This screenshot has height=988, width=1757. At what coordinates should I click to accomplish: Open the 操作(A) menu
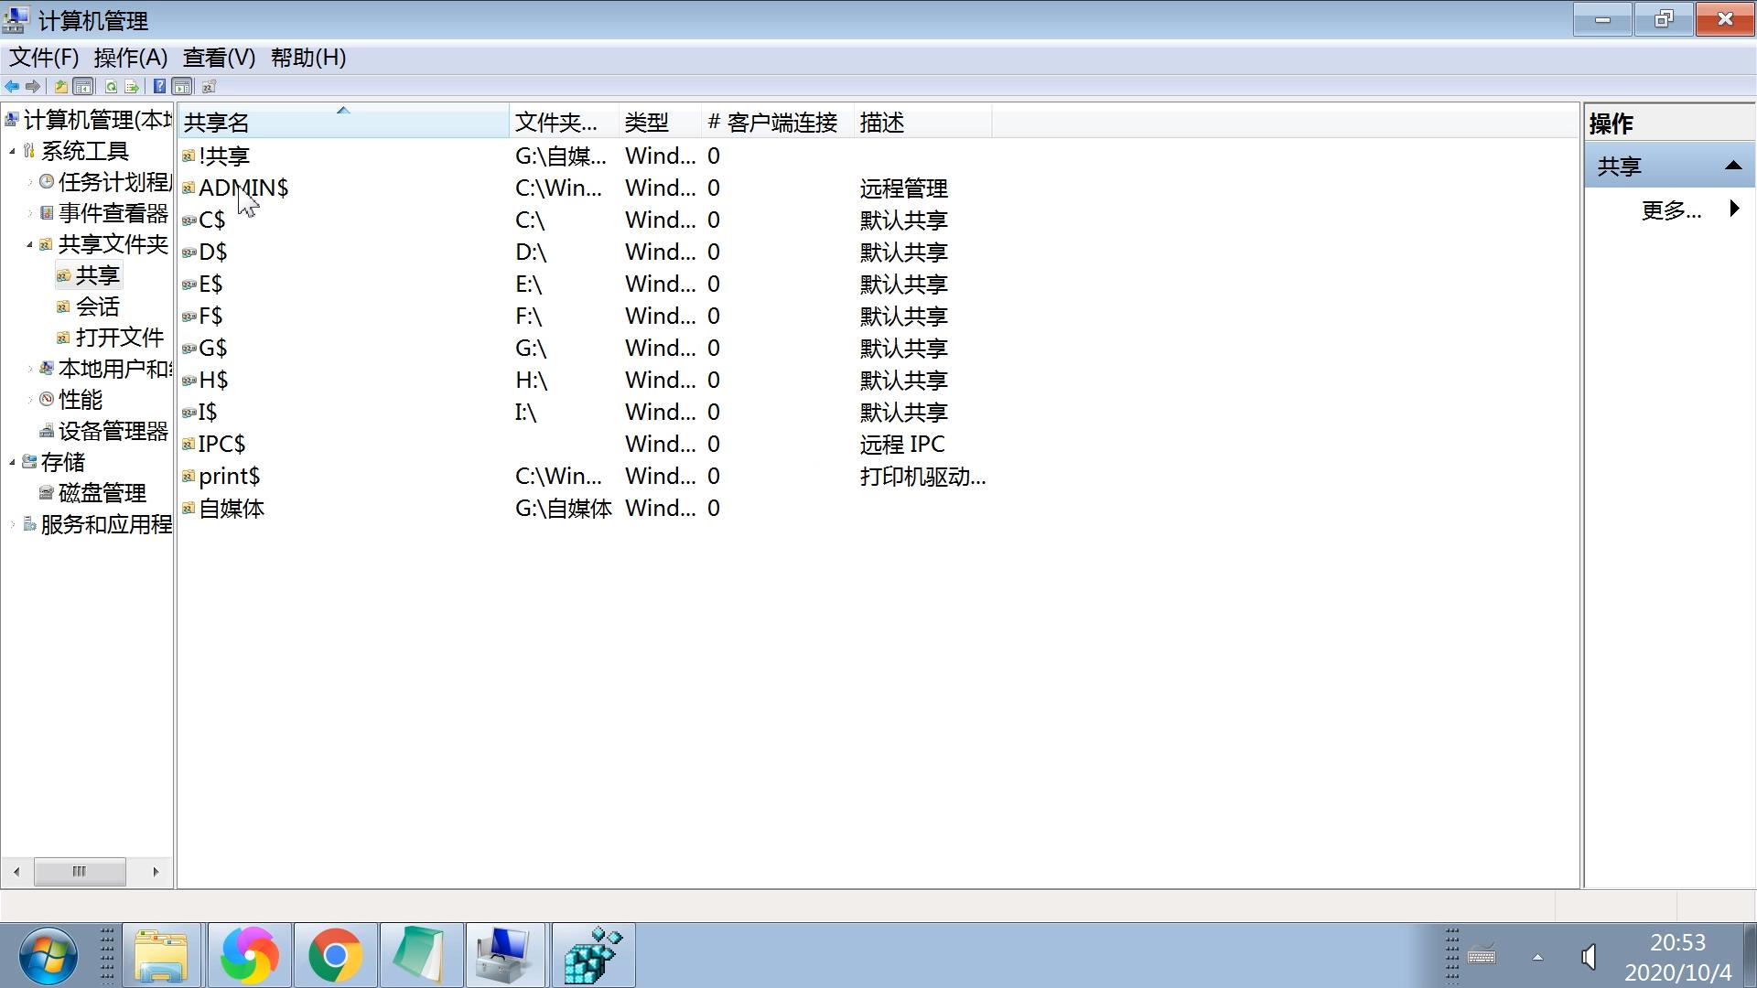[x=129, y=58]
